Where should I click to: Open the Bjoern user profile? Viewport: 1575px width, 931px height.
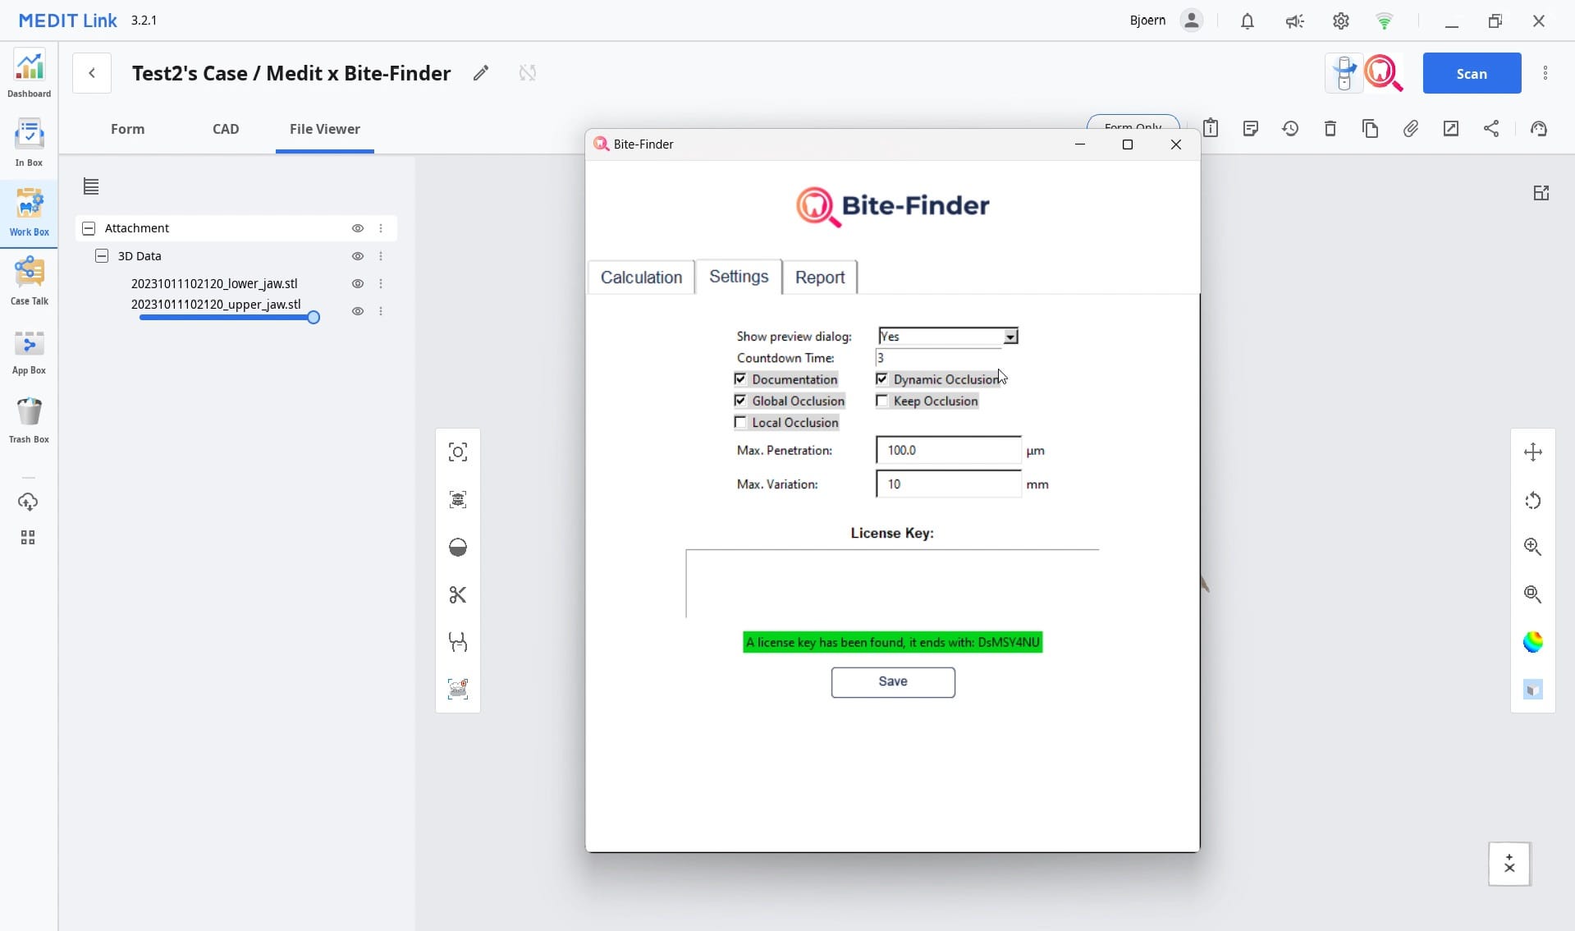point(1165,21)
